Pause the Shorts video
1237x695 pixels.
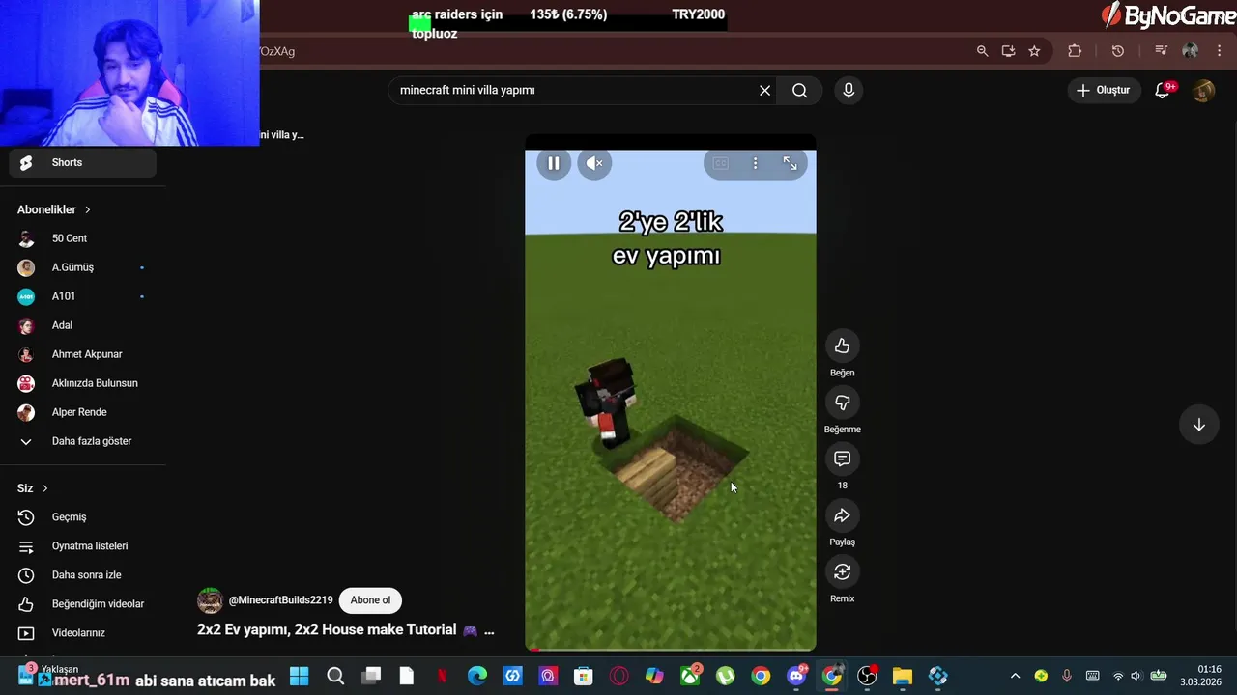click(554, 163)
